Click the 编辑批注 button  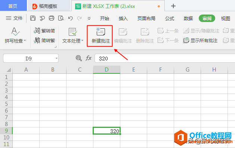[123, 36]
